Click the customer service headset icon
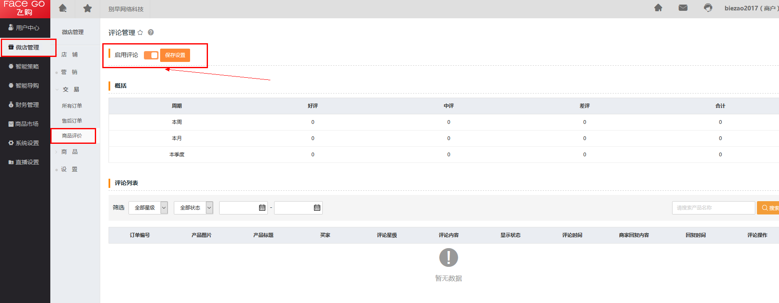779x303 pixels. coord(708,8)
